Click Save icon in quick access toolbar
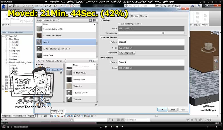This screenshot has height=130, width=223. (x=14, y=6)
